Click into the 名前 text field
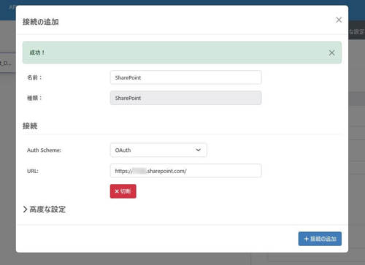Image resolution: width=365 pixels, height=265 pixels. coord(185,77)
